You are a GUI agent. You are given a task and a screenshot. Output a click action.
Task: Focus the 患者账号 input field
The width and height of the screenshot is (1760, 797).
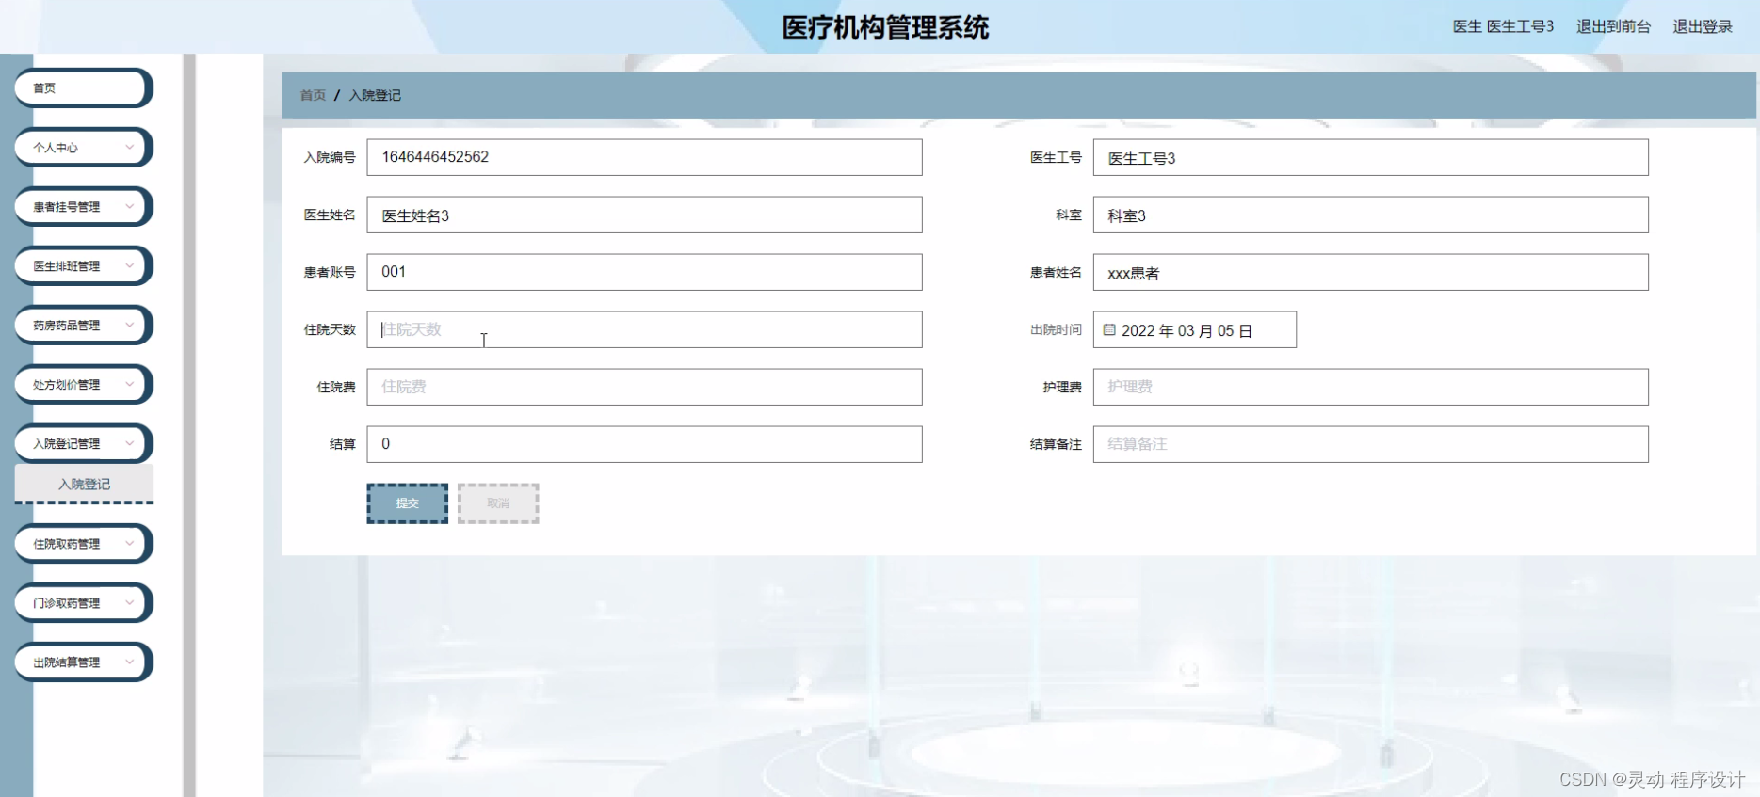point(644,272)
